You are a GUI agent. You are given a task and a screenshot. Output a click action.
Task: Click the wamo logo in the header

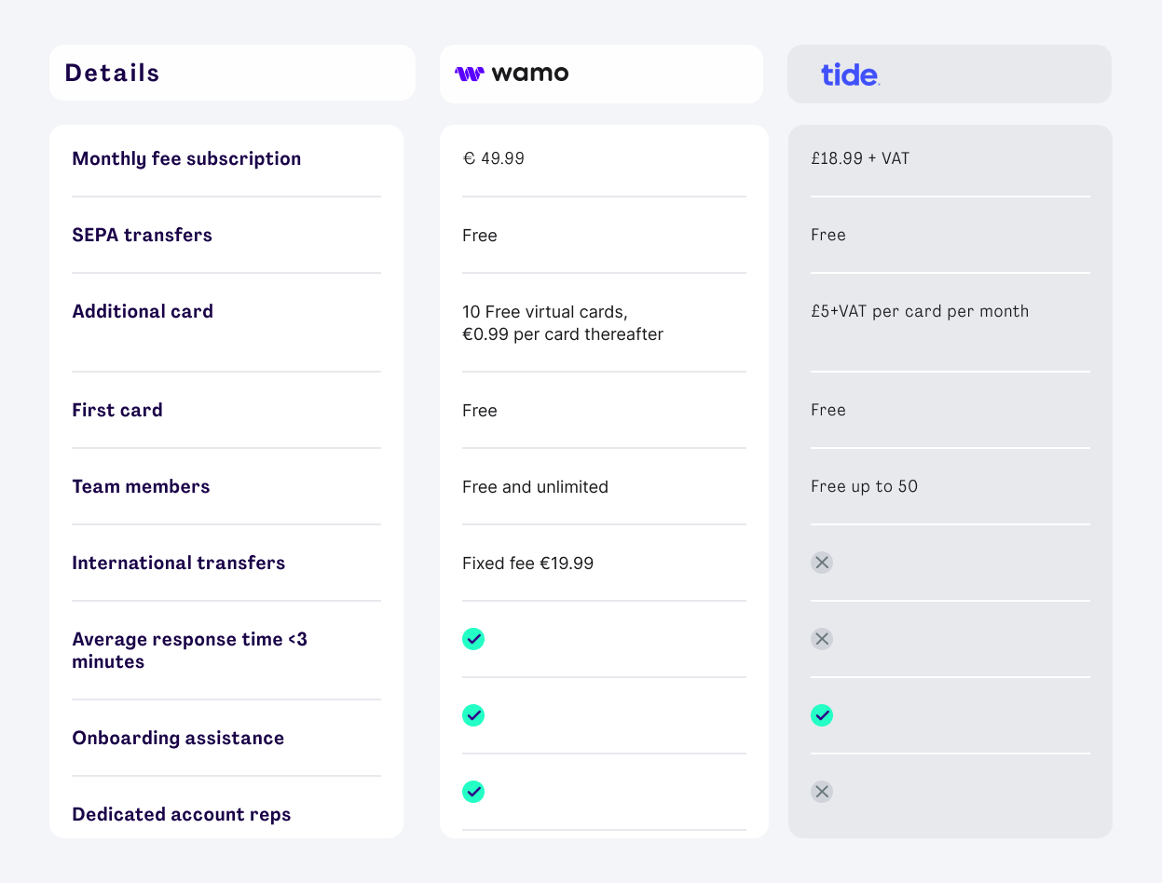(512, 74)
